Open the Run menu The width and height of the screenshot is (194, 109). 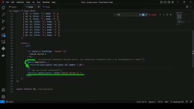(x=38, y=2)
